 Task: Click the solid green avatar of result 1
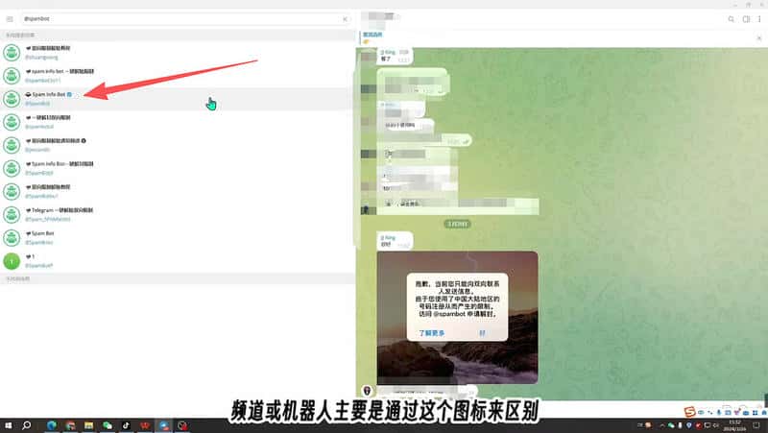click(12, 261)
